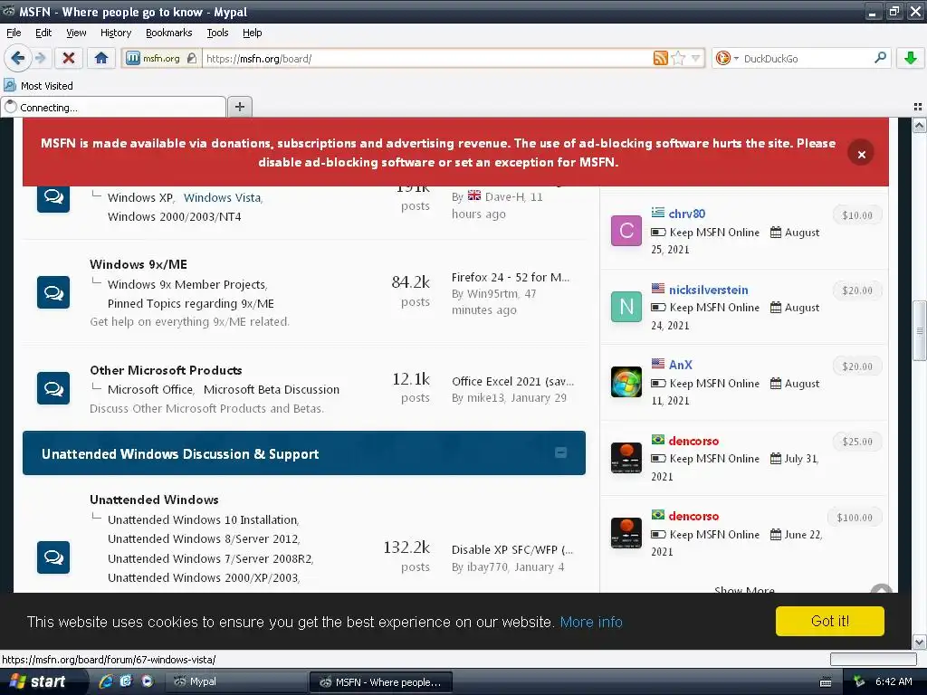927x695 pixels.
Task: Open the View menu
Action: [x=76, y=33]
